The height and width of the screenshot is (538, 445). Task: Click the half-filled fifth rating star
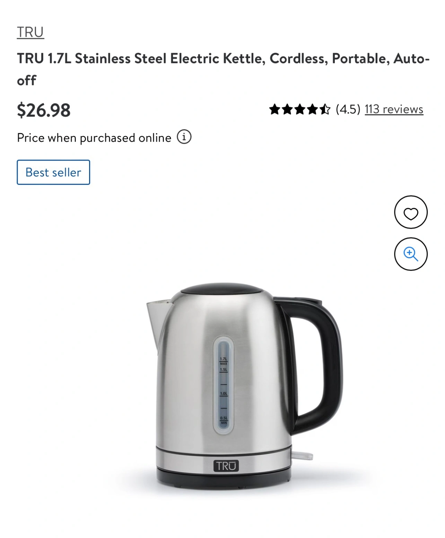tap(325, 109)
